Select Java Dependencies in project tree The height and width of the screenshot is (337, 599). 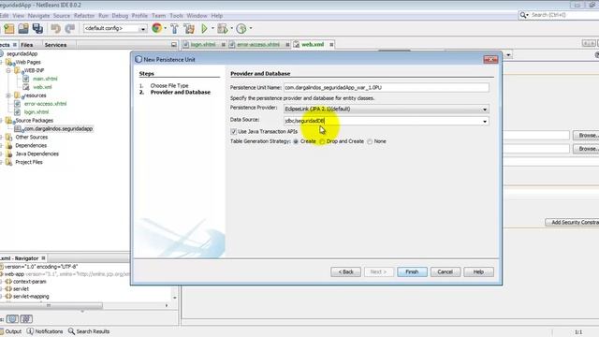click(x=37, y=154)
